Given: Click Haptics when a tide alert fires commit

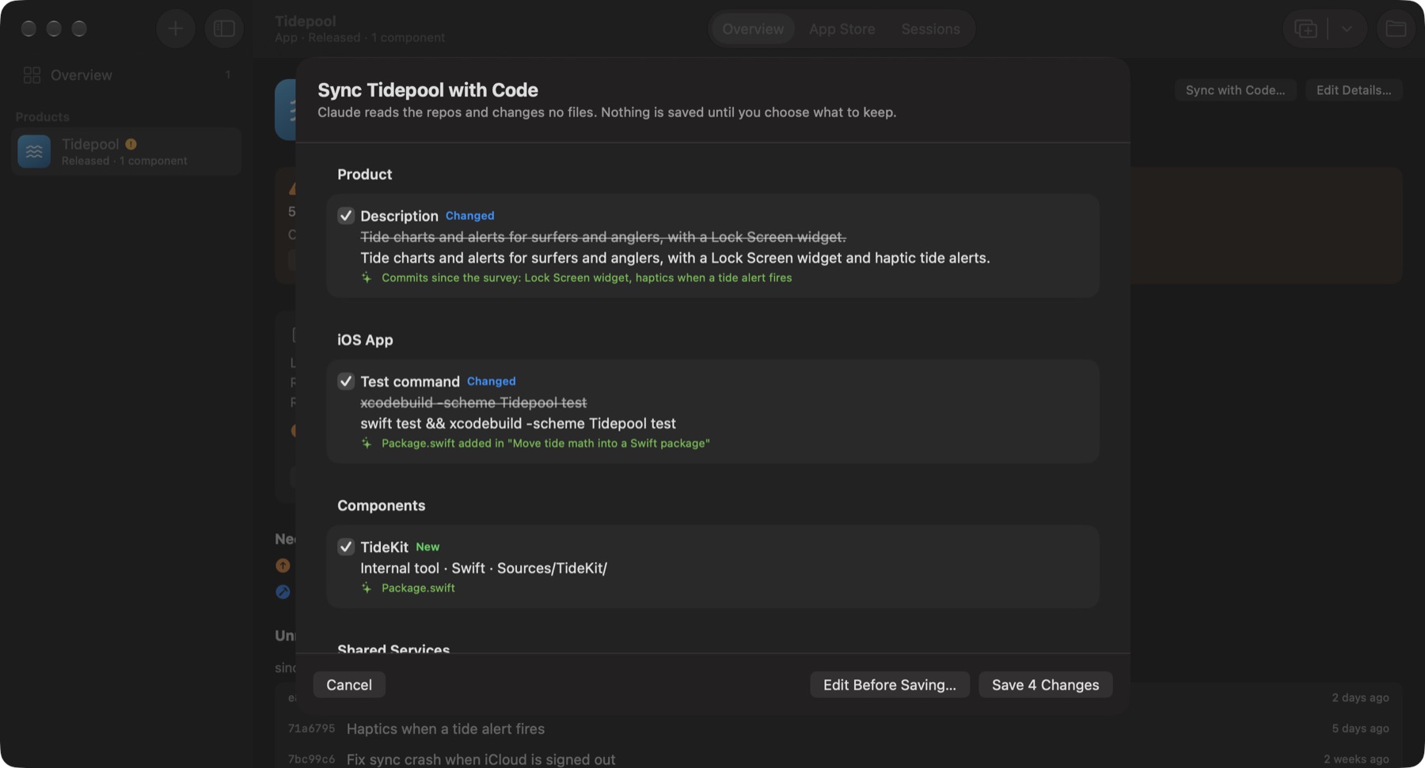Looking at the screenshot, I should click(446, 728).
